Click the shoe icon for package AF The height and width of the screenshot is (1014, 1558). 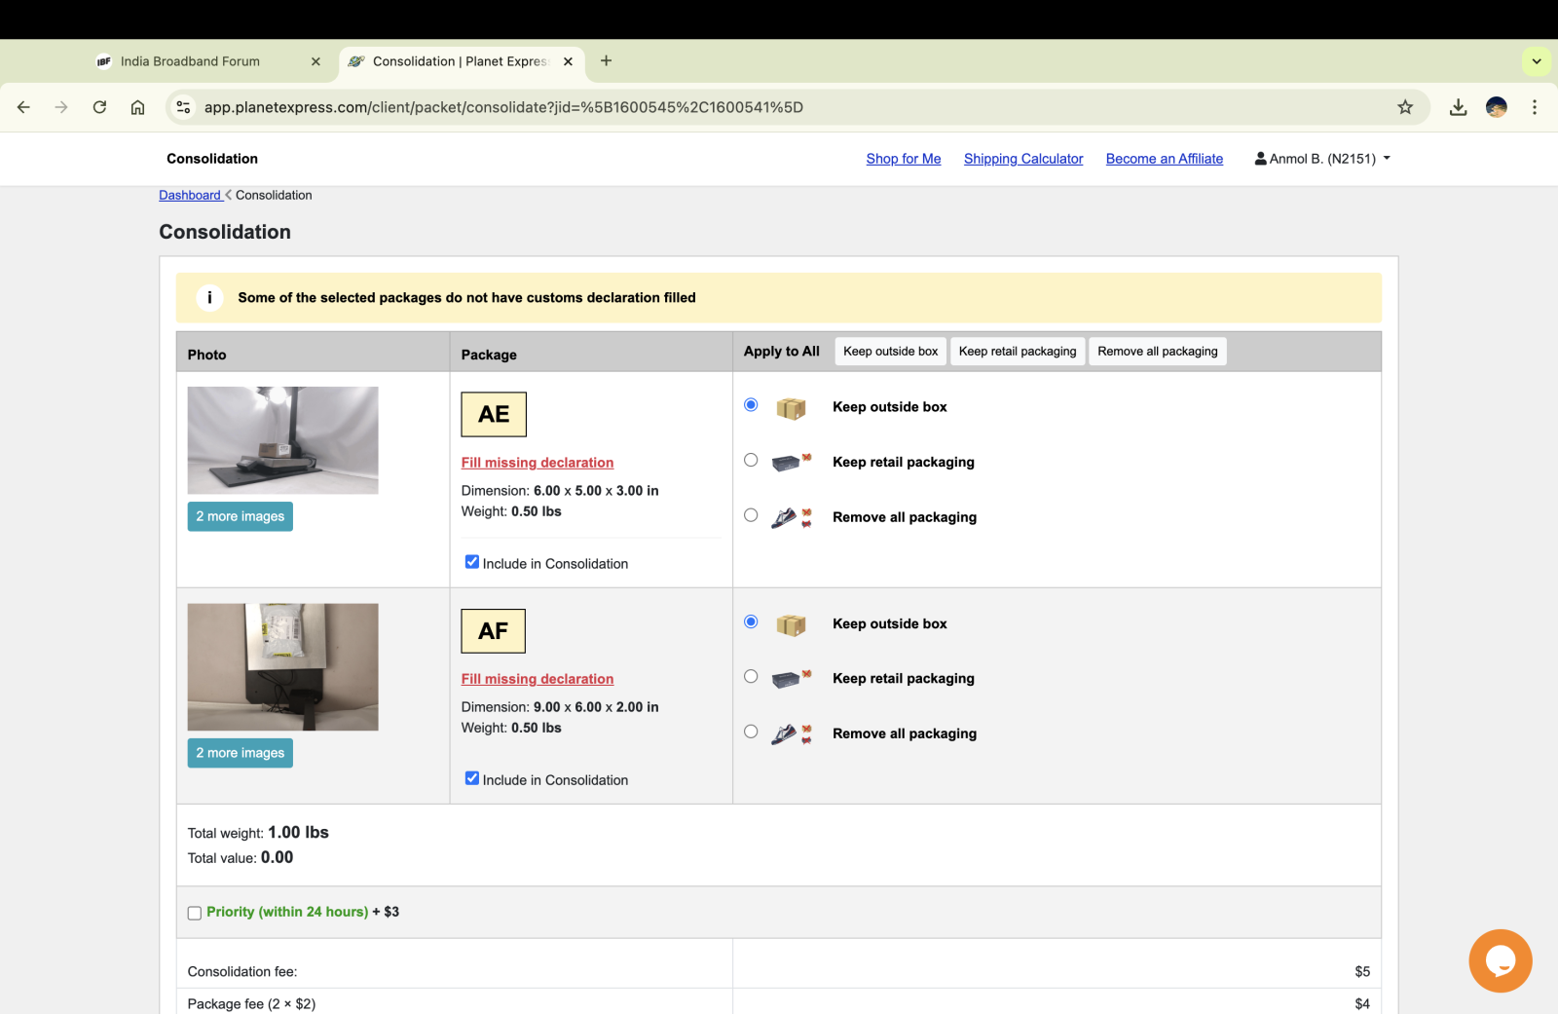[791, 734]
